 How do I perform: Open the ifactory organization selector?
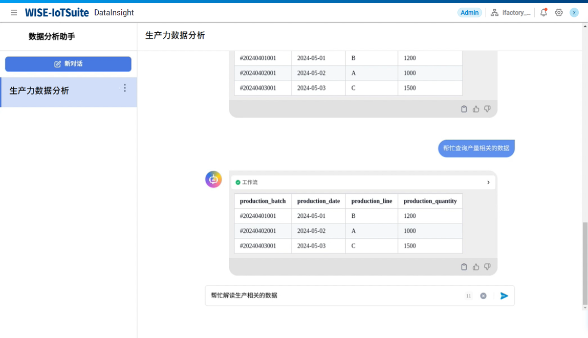coord(510,13)
